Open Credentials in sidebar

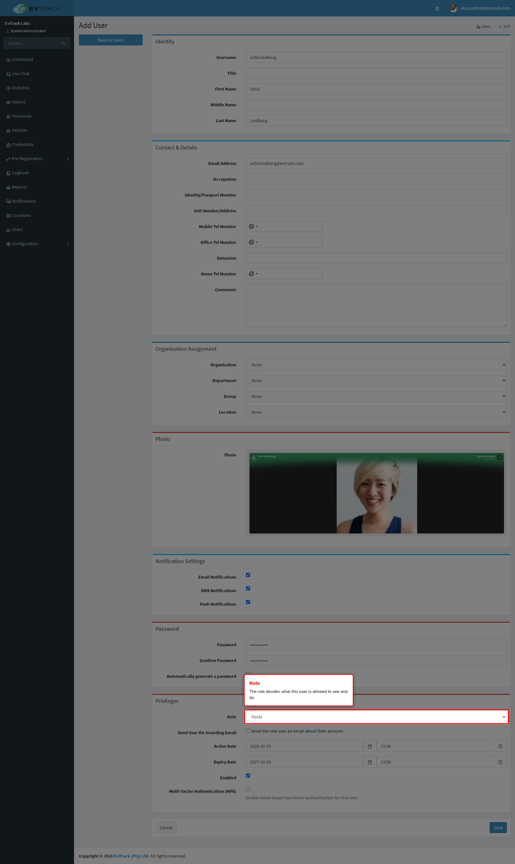coord(37,144)
